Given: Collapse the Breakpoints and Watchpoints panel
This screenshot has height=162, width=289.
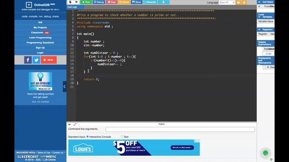Looking at the screenshot, I should (259, 64).
